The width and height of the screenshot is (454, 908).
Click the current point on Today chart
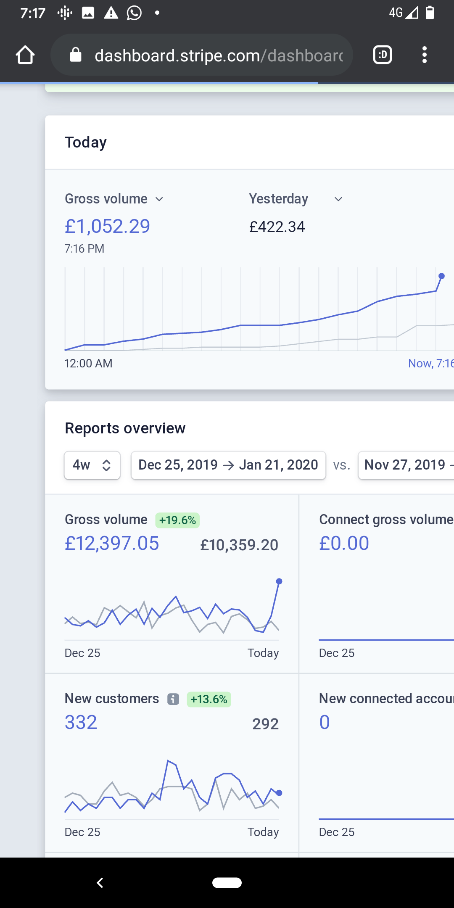click(441, 276)
